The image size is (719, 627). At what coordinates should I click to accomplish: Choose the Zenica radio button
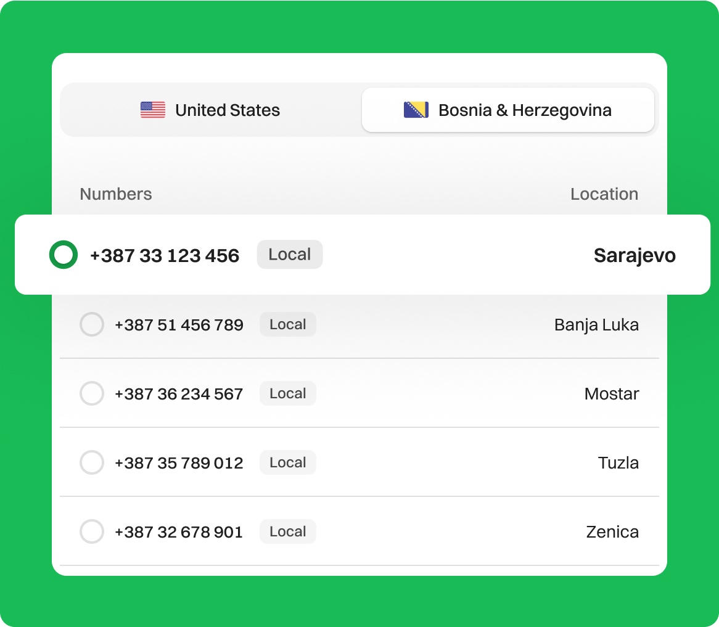(x=92, y=531)
